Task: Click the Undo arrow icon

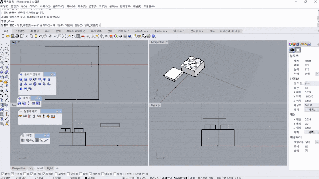Action: coord(41,36)
